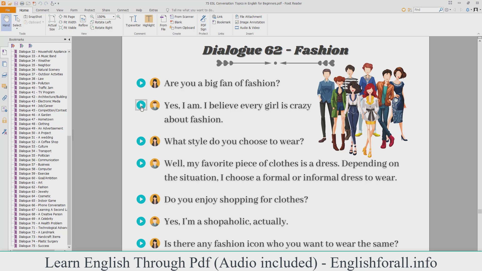This screenshot has width=482, height=271.
Task: Click the SnapShot tool
Action: (x=33, y=17)
